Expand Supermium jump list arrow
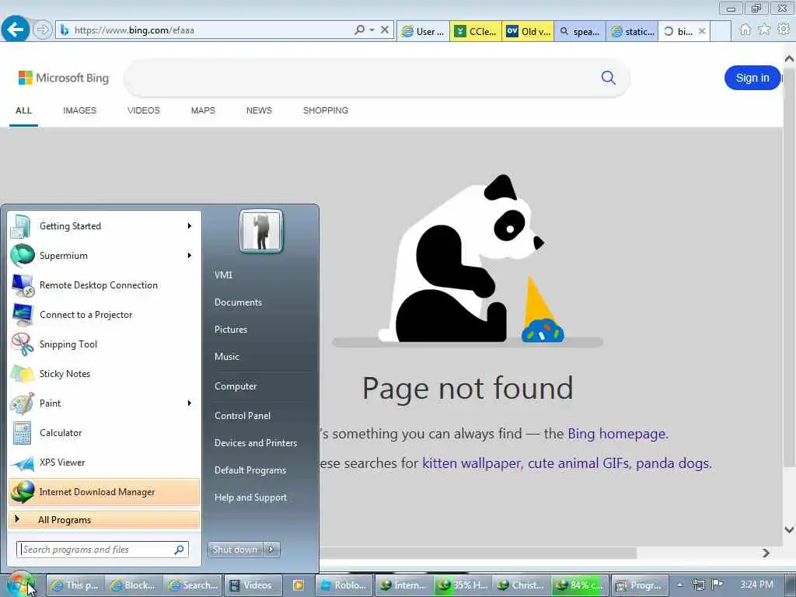The image size is (796, 597). (190, 255)
